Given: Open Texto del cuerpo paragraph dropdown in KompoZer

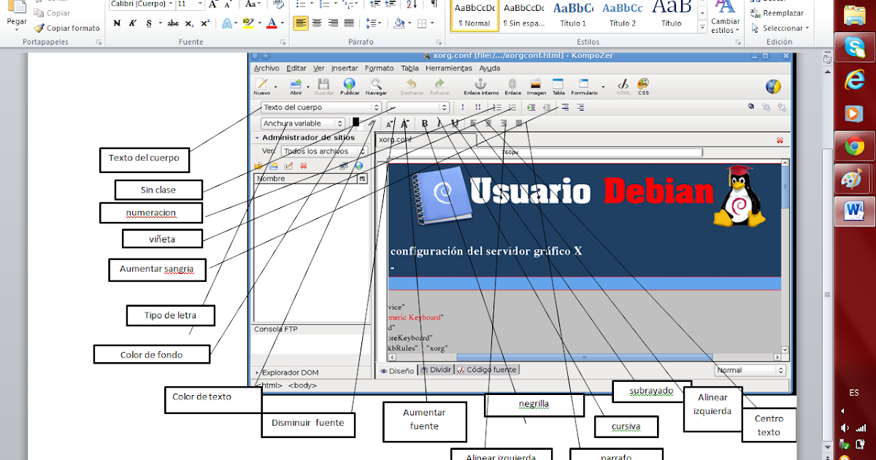Looking at the screenshot, I should point(320,107).
